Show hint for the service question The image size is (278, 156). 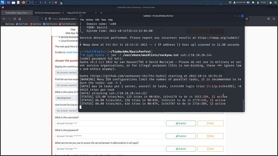pos(210,149)
